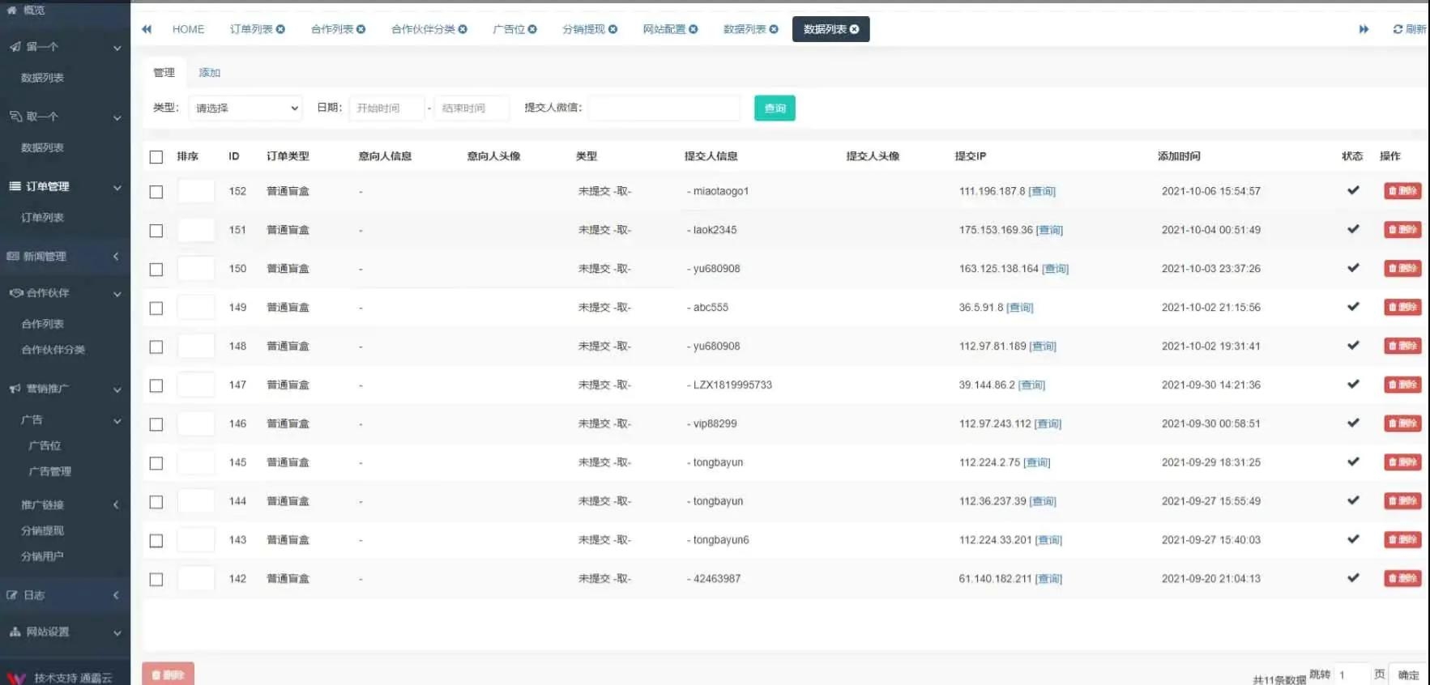Click the tab scroll-left double arrow icon
This screenshot has width=1430, height=685.
[147, 29]
